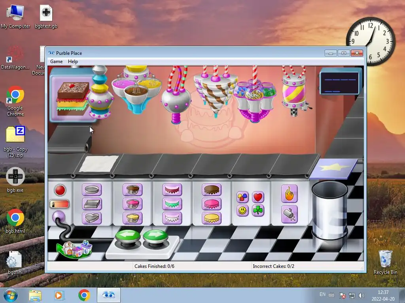Image resolution: width=405 pixels, height=303 pixels.
Task: Launch Chrome from the taskbar
Action: click(84, 295)
